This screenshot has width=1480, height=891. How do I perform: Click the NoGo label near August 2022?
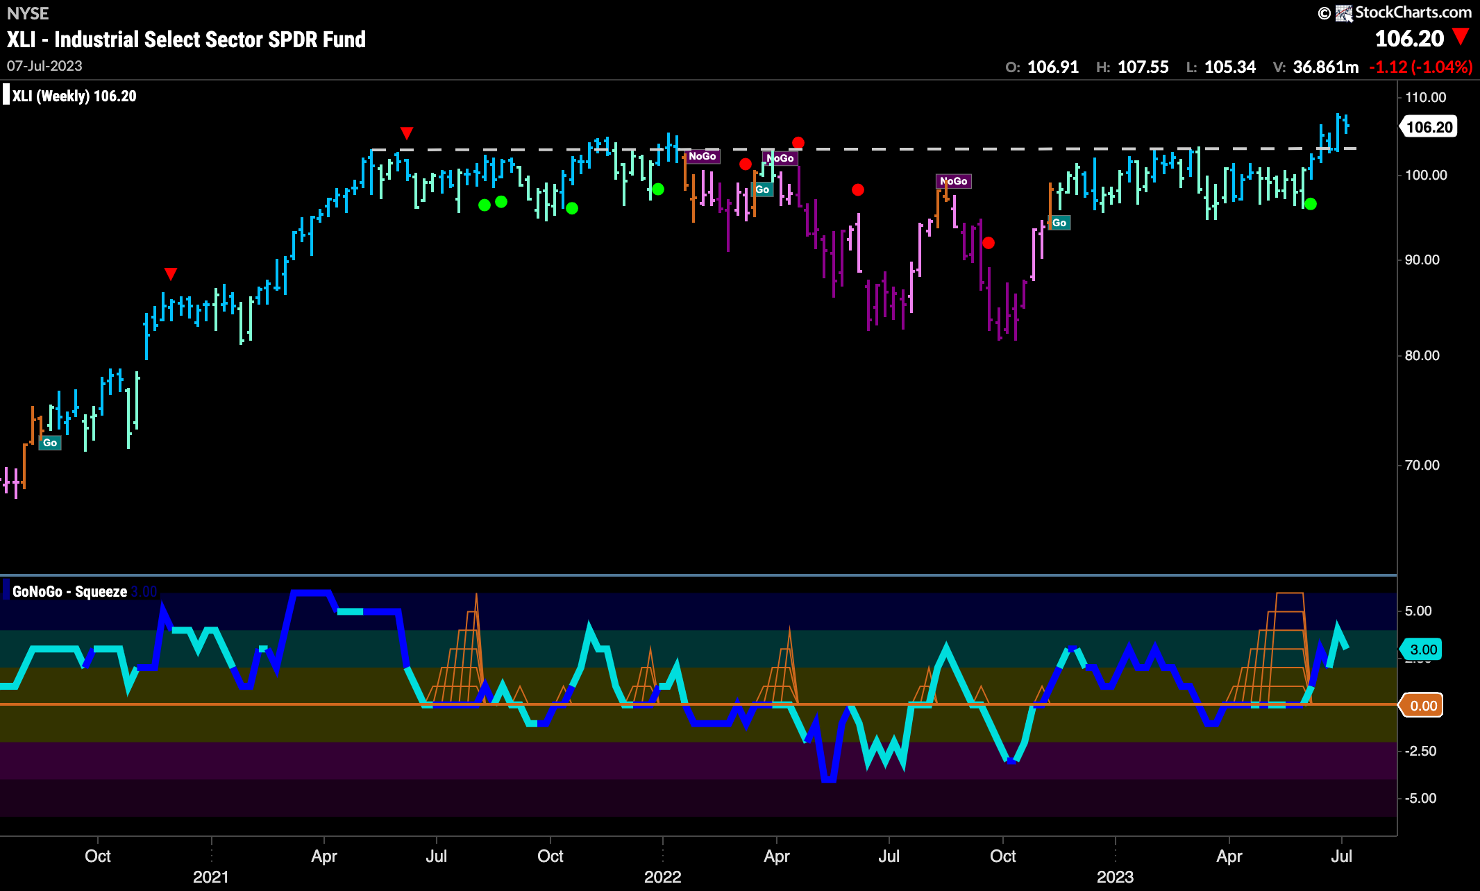pyautogui.click(x=954, y=181)
